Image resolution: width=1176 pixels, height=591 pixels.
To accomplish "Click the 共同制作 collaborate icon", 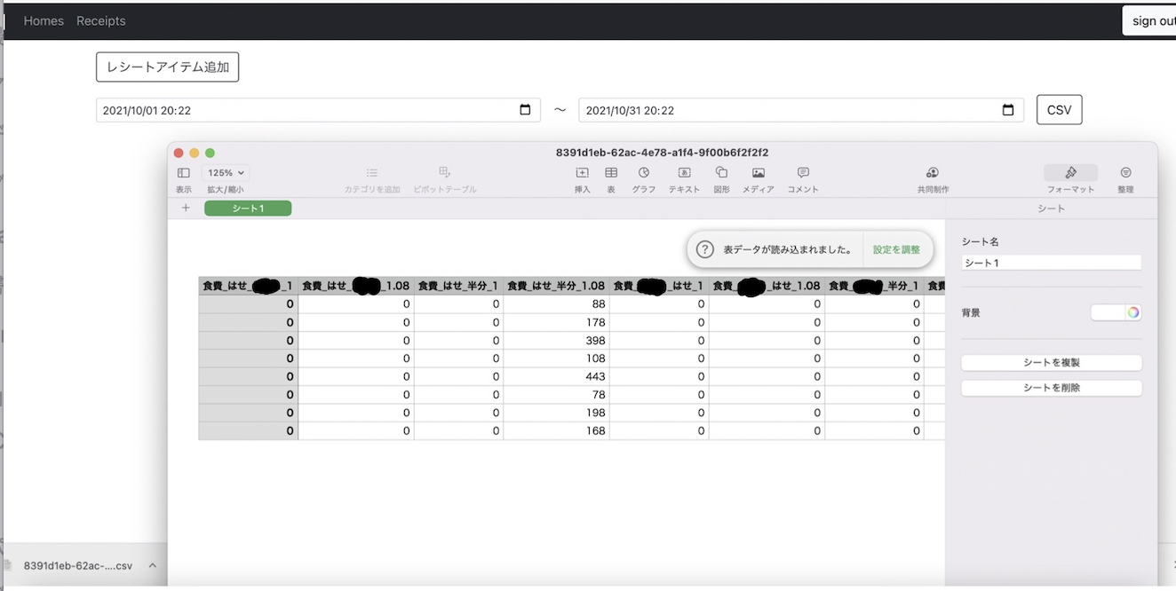I will (933, 173).
